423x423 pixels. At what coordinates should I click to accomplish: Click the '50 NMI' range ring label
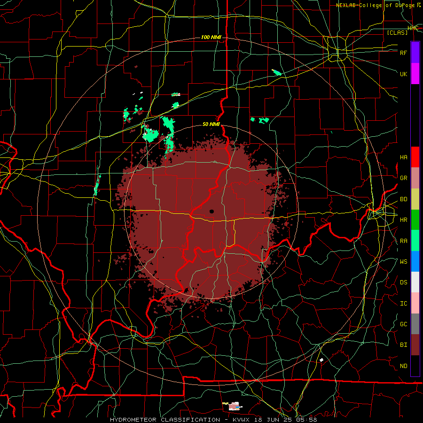[x=211, y=125]
